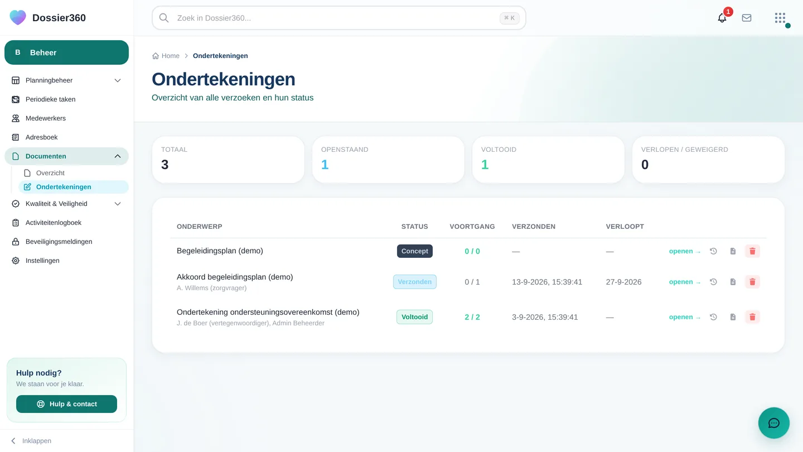Expand the Planningbeheer menu
The image size is (803, 452).
(x=66, y=80)
